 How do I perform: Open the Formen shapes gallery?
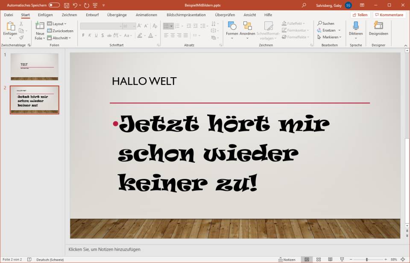[x=232, y=30]
